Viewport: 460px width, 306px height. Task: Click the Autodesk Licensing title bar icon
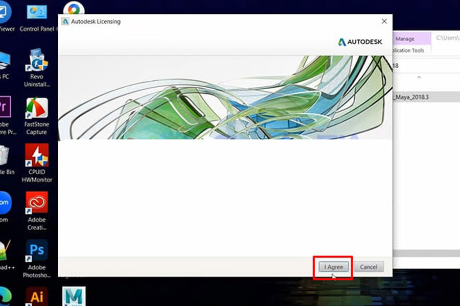click(x=65, y=21)
